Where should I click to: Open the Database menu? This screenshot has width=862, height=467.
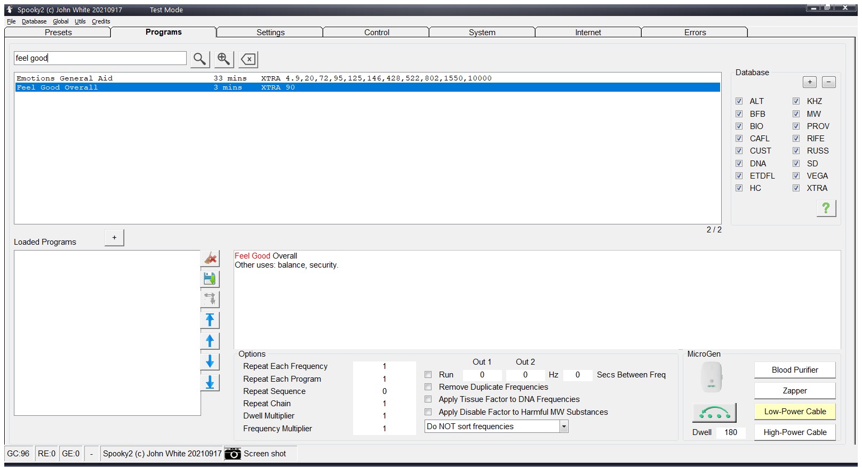tap(34, 21)
